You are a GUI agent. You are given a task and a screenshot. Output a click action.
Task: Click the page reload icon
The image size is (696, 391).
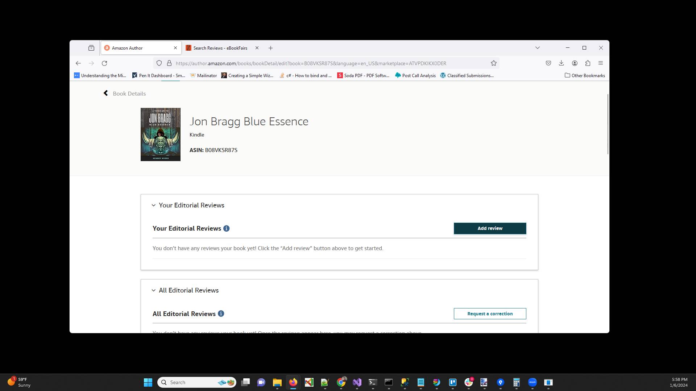[x=104, y=63]
